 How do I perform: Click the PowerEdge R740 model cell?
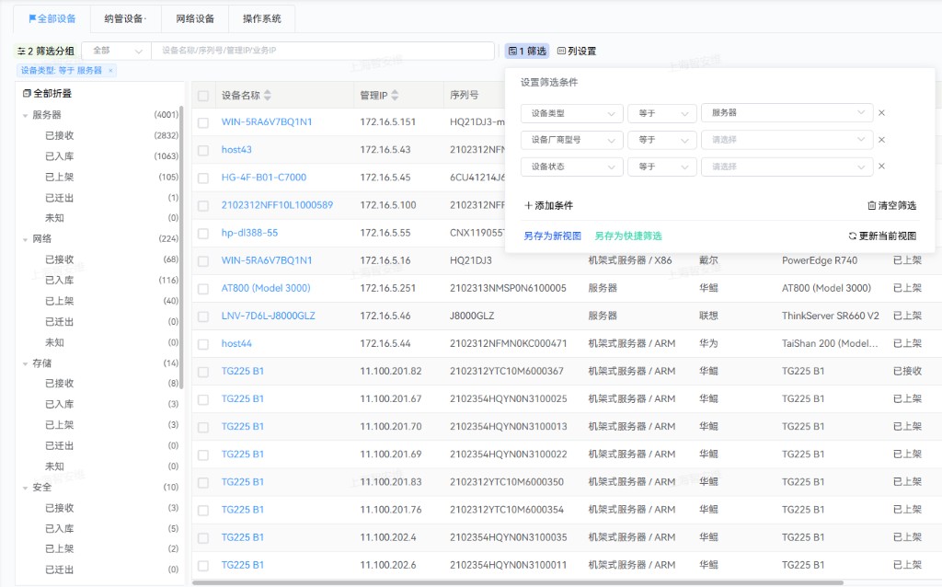pyautogui.click(x=820, y=260)
